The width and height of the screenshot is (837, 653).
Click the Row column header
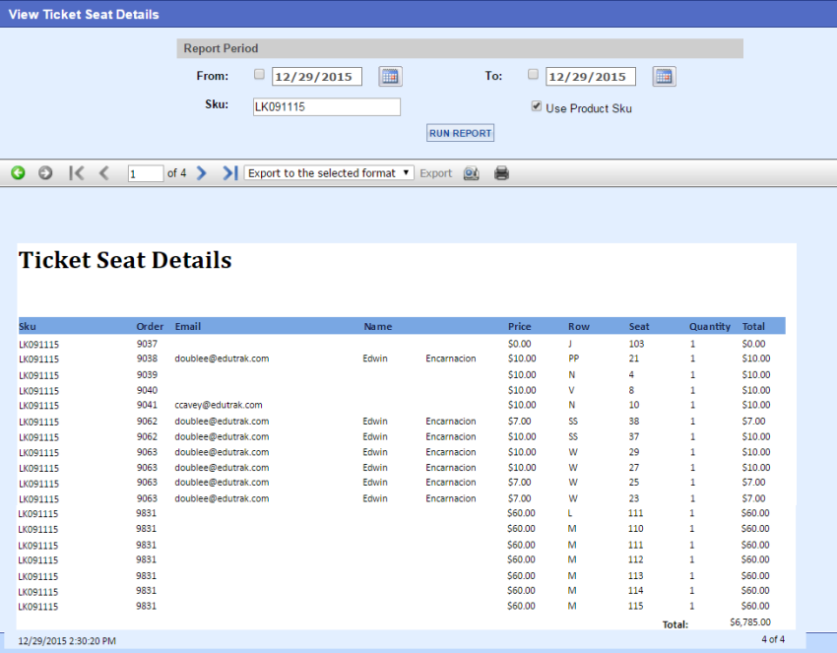[x=579, y=326]
